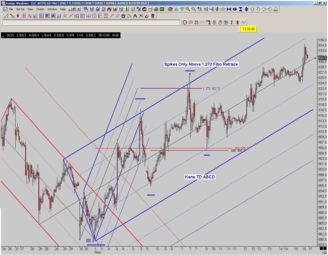The image size is (328, 255).
Task: Click the cyan up triangle icon
Action: click(x=176, y=9)
